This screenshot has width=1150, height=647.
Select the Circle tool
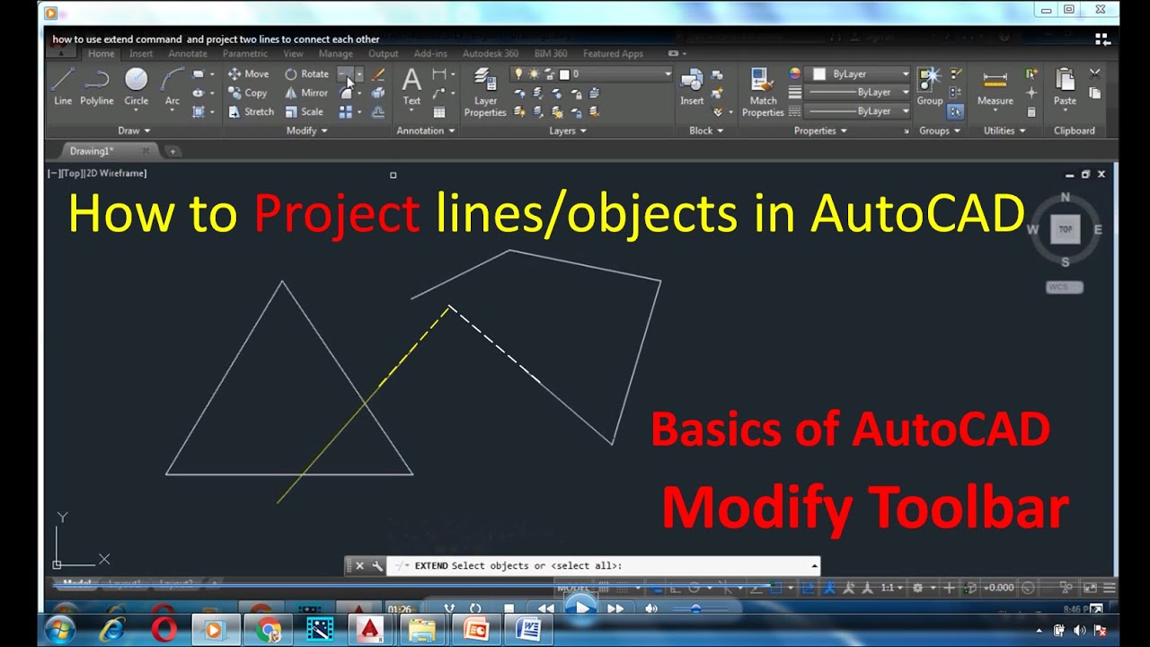click(137, 87)
